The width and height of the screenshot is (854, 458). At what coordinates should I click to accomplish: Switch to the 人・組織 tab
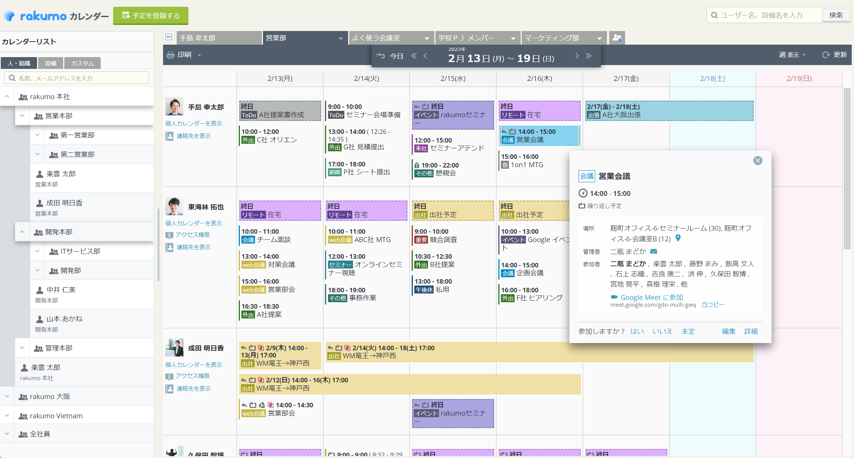[x=19, y=63]
